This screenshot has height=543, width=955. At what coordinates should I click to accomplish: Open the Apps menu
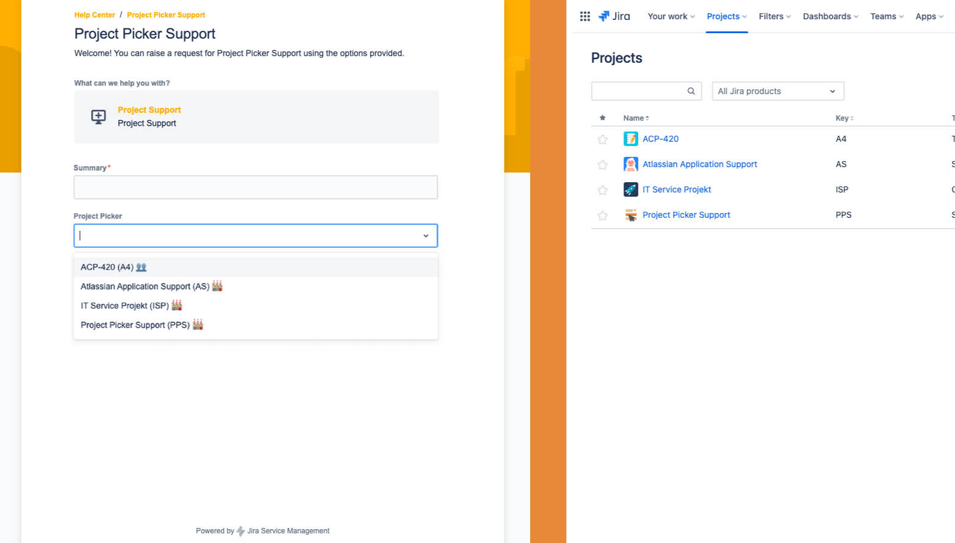click(x=929, y=16)
